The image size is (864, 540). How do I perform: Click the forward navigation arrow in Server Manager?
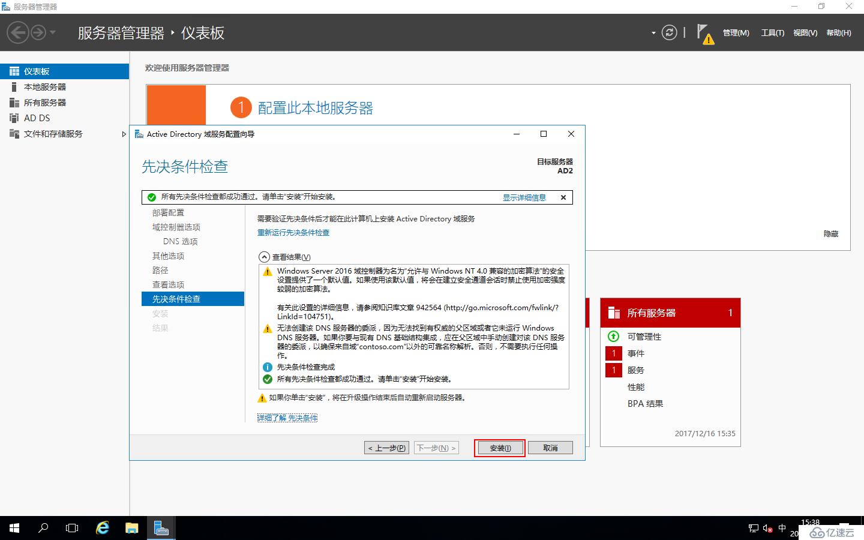point(38,32)
